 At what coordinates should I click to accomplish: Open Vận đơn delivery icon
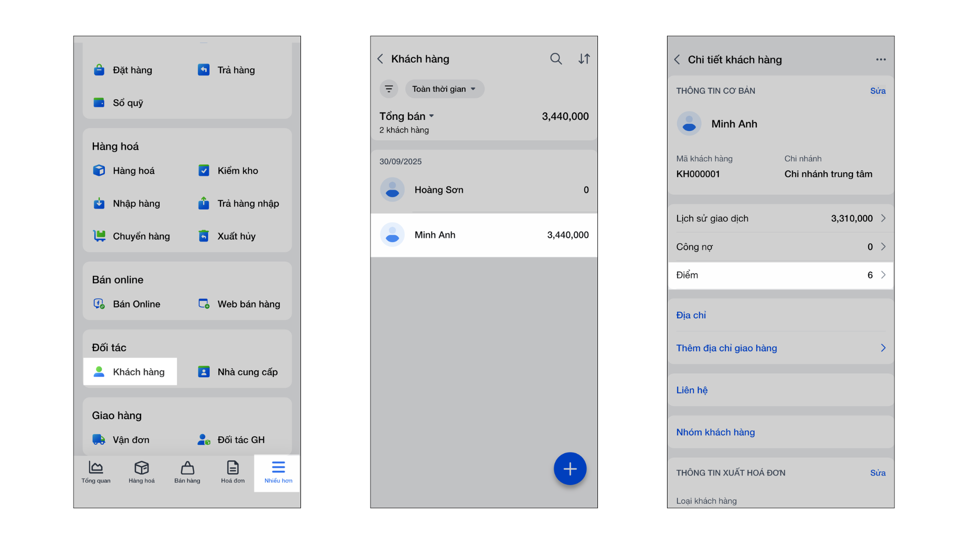[x=99, y=440]
